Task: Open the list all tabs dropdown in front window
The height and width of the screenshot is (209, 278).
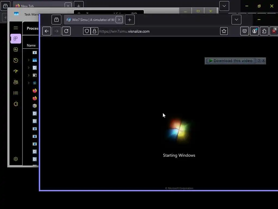Action: 236,20
